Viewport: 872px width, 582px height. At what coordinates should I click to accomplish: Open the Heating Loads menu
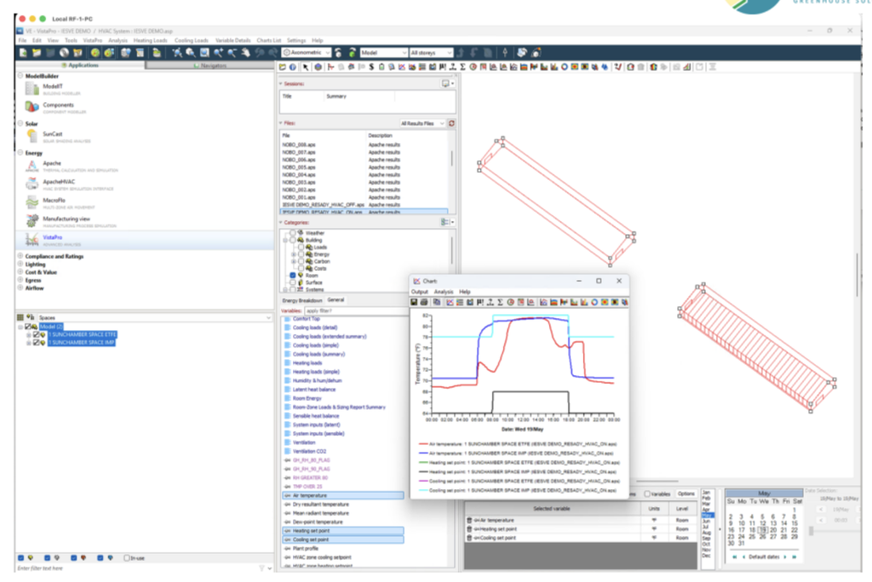click(150, 41)
